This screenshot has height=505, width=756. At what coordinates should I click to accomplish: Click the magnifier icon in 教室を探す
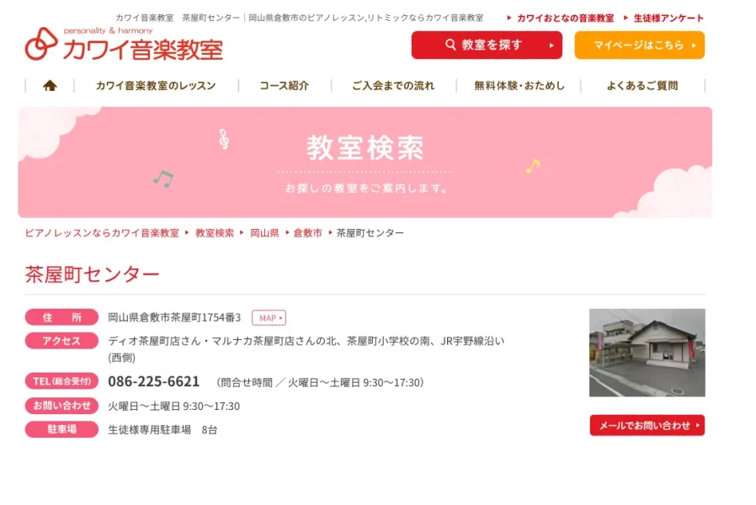[x=450, y=45]
